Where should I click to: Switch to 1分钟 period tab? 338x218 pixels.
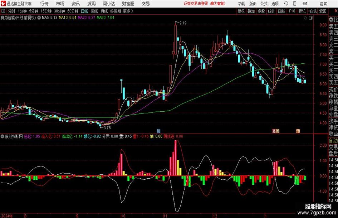click(22, 11)
